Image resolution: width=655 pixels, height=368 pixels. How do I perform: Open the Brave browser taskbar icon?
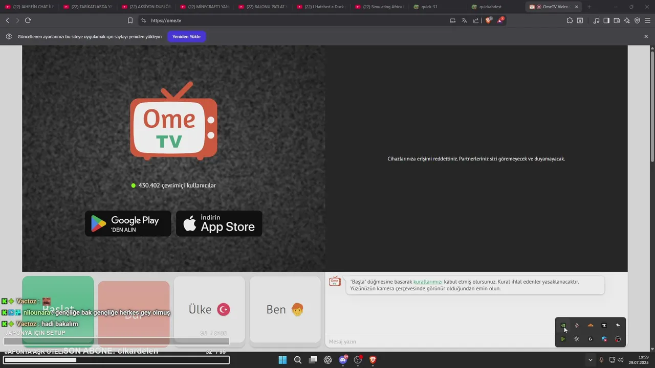[x=373, y=360]
